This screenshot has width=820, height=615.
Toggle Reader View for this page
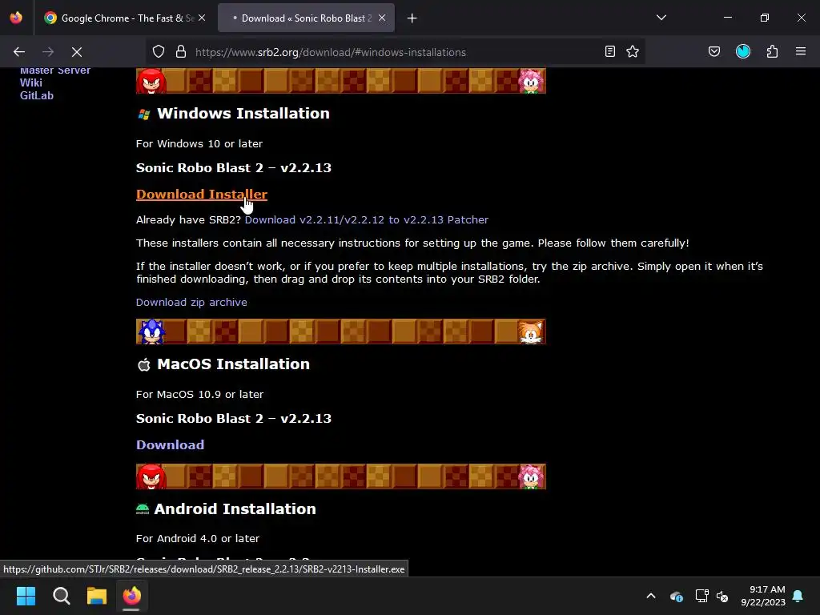click(609, 52)
